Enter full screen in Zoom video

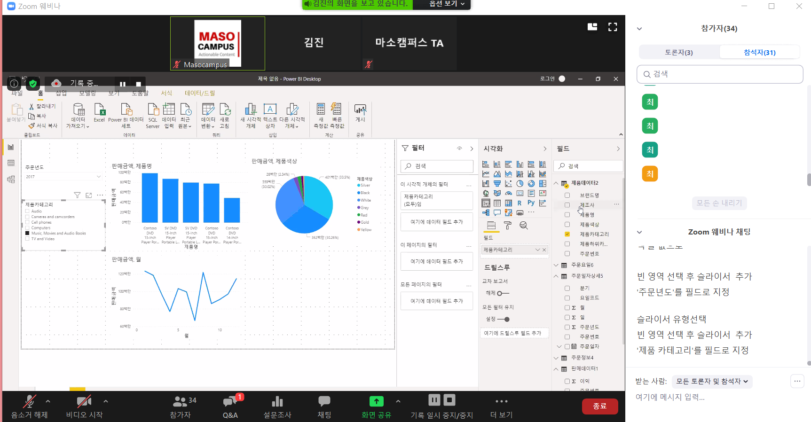tap(613, 27)
